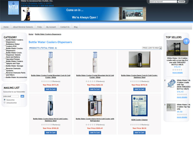Click the Search button
Image resolution: width=193 pixels, height=144 pixels.
181,1
